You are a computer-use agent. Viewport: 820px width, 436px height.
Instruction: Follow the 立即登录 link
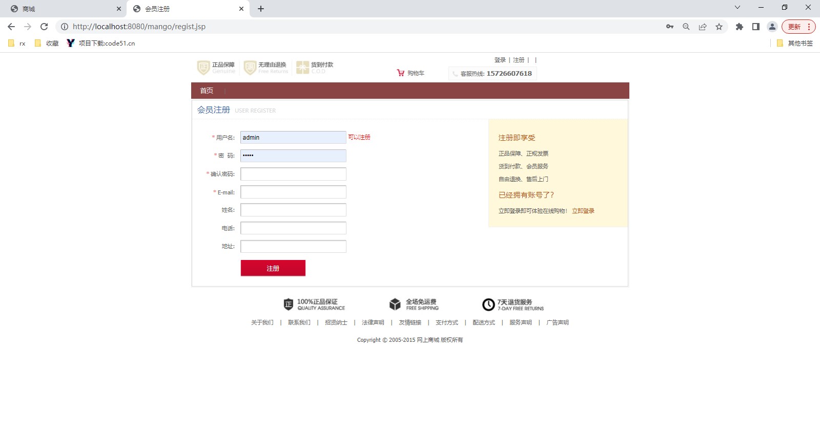pos(583,211)
